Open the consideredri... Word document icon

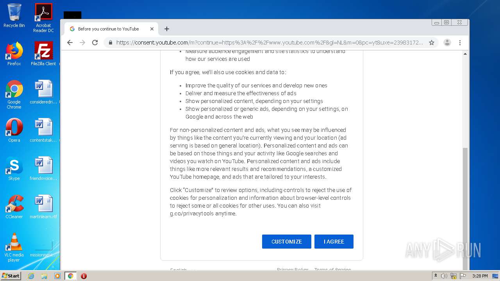tap(43, 92)
